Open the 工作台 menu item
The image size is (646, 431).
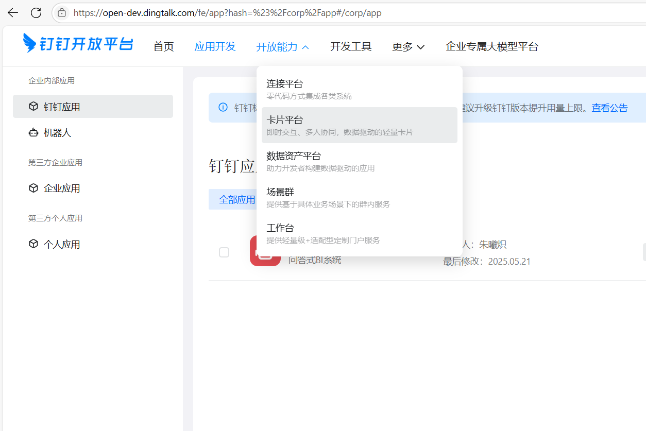click(359, 233)
